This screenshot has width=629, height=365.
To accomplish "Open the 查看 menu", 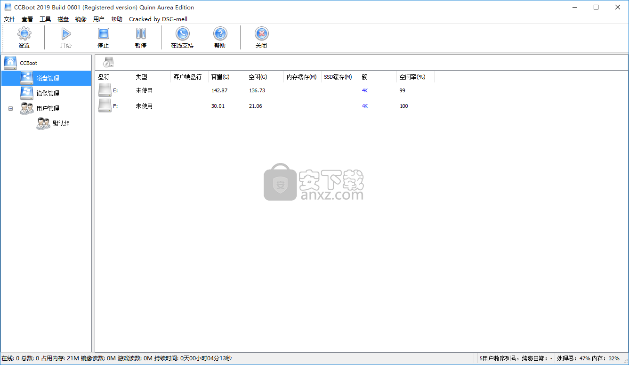I will coord(27,19).
